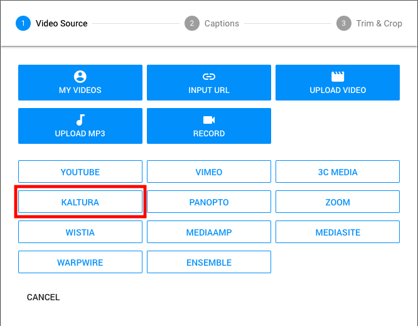Select the 3C Media source button
The image size is (418, 326).
click(338, 171)
